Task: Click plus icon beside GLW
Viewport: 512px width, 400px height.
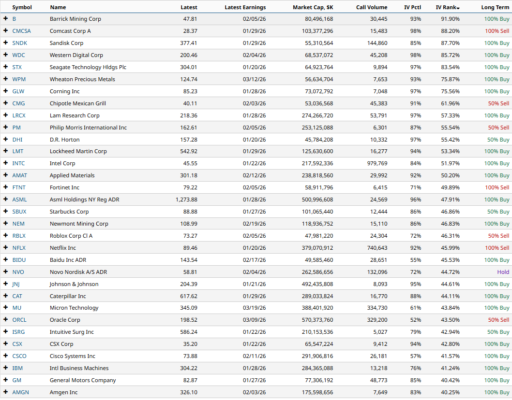Action: point(5,91)
